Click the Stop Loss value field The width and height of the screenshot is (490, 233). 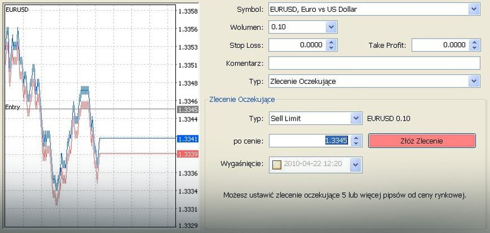(297, 45)
